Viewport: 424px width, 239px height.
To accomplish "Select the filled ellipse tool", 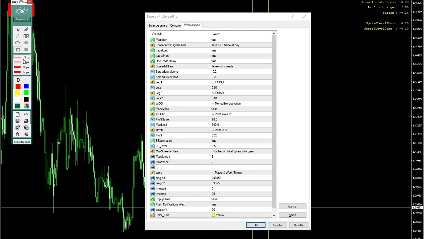I will [26, 43].
